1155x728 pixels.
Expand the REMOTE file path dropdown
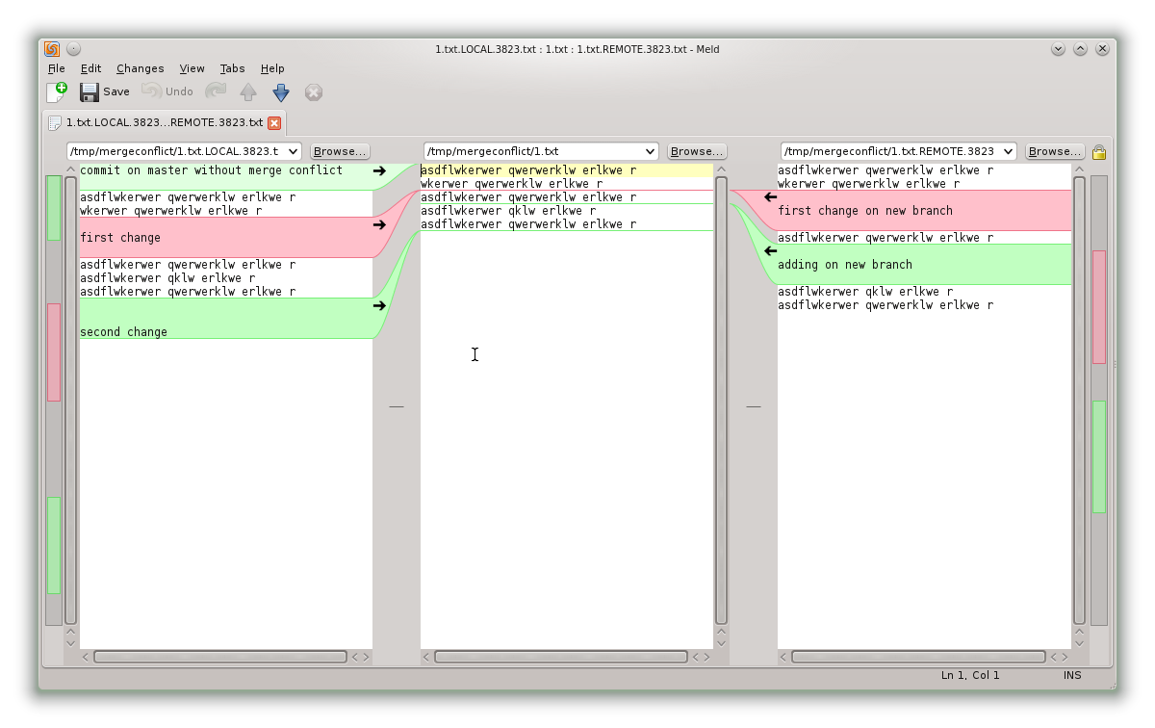[1008, 151]
